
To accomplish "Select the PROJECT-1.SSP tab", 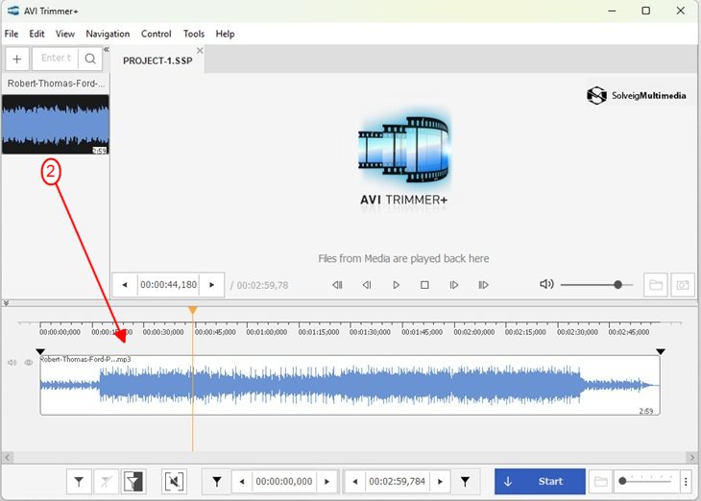I will [157, 60].
